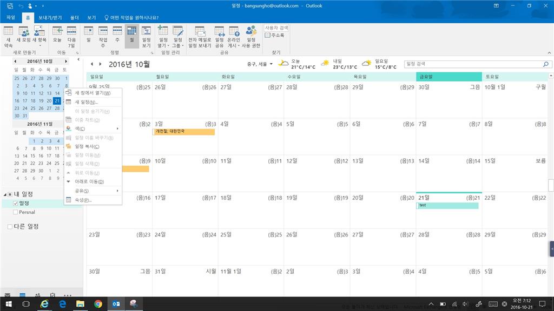Image resolution: width=554 pixels, height=311 pixels.
Task: Uncheck the 일정 calendar checkbox
Action: [16, 204]
